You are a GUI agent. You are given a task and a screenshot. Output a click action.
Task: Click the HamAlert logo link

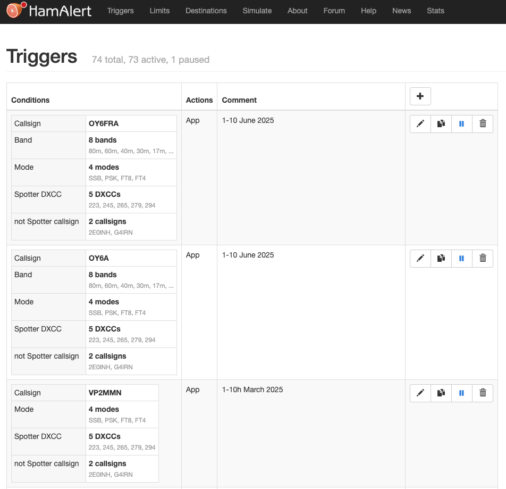pyautogui.click(x=49, y=11)
